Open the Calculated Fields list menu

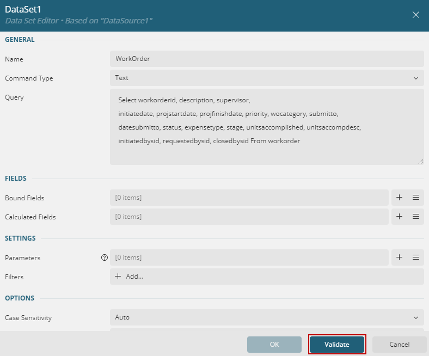click(415, 217)
